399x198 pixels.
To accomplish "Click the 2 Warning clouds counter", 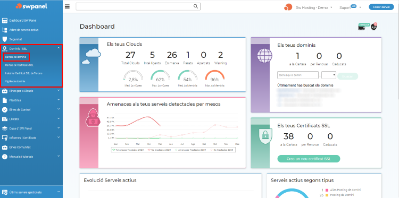I will [x=220, y=58].
